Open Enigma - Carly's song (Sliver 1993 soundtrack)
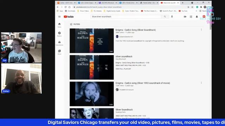Image resolution: width=225 pixels, height=126 pixels. pyautogui.click(x=143, y=83)
